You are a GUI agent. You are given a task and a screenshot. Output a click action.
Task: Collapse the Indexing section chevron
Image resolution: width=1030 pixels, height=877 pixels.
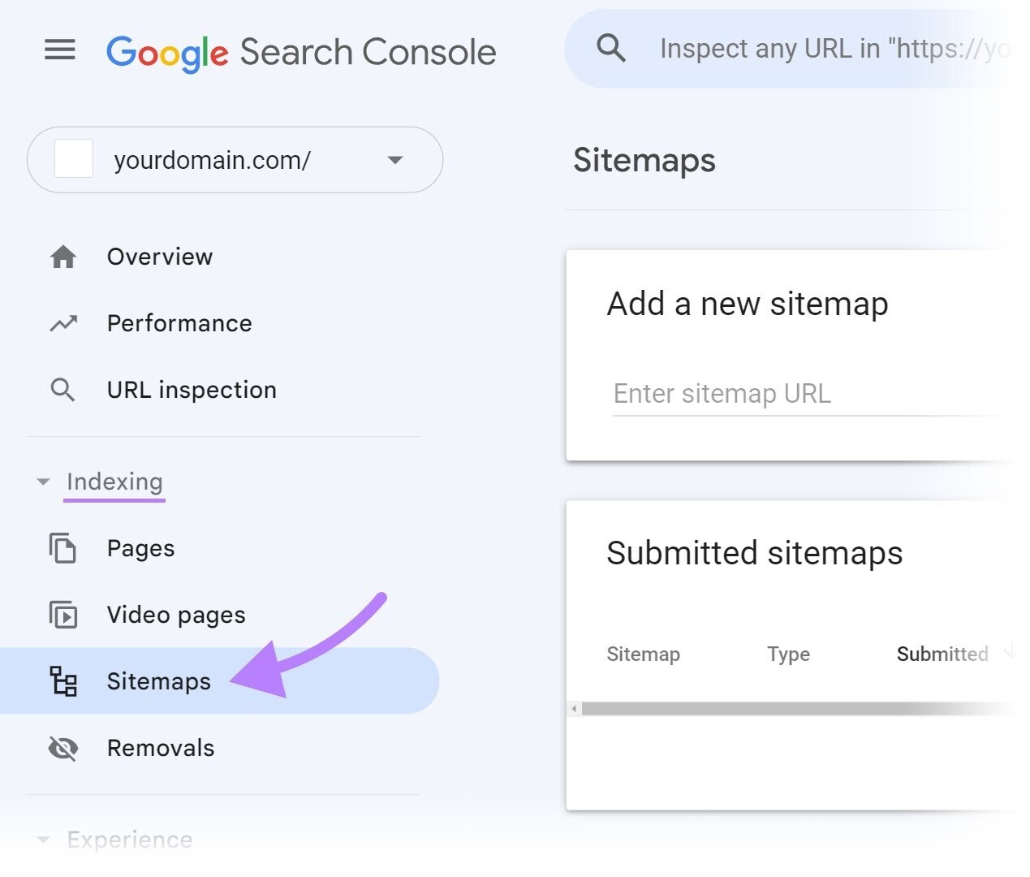[x=44, y=482]
